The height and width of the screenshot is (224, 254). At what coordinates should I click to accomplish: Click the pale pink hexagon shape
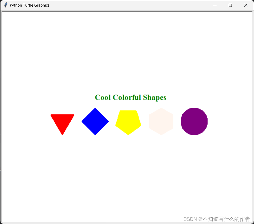tap(161, 121)
